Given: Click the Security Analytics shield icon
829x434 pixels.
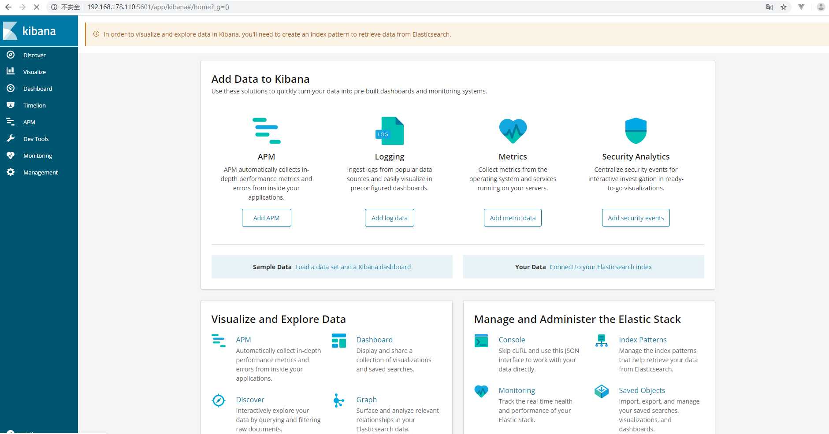Looking at the screenshot, I should point(636,131).
